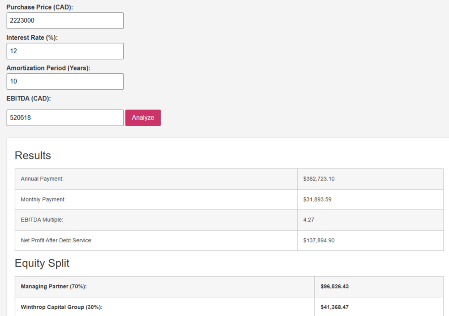The image size is (449, 316).
Task: Click the Winthrop Capital Group amount $41,368.47
Action: pyautogui.click(x=335, y=307)
